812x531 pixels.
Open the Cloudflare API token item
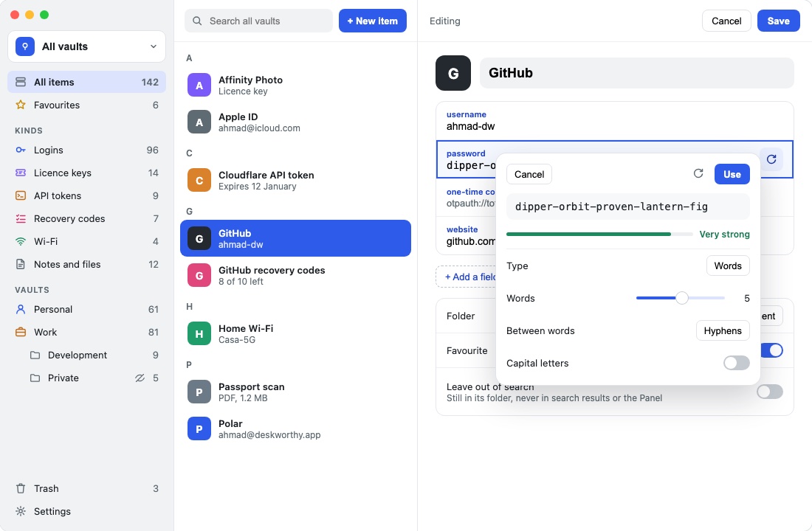tap(295, 181)
